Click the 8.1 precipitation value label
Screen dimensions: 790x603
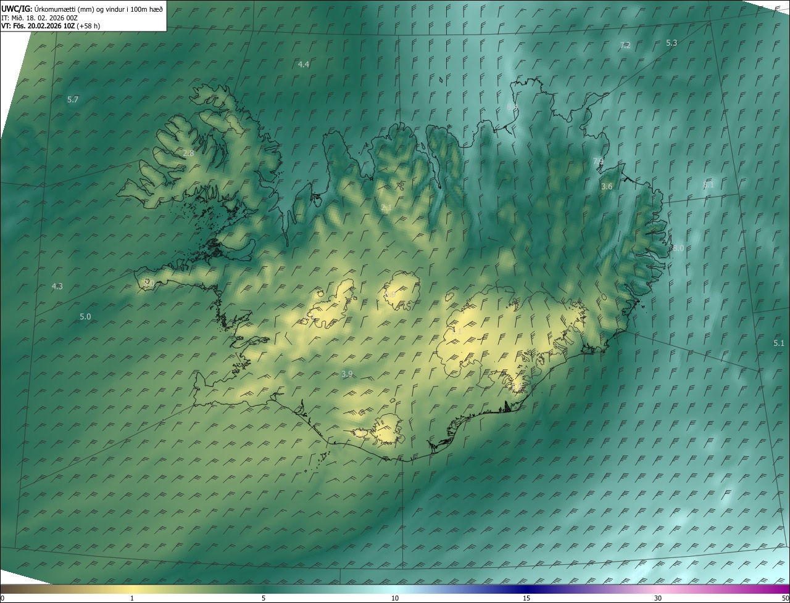pyautogui.click(x=709, y=184)
